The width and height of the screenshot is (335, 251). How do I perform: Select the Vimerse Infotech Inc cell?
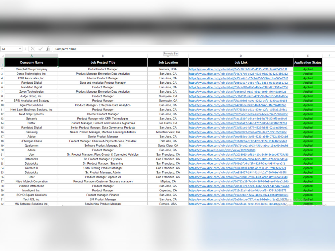pos(31,186)
